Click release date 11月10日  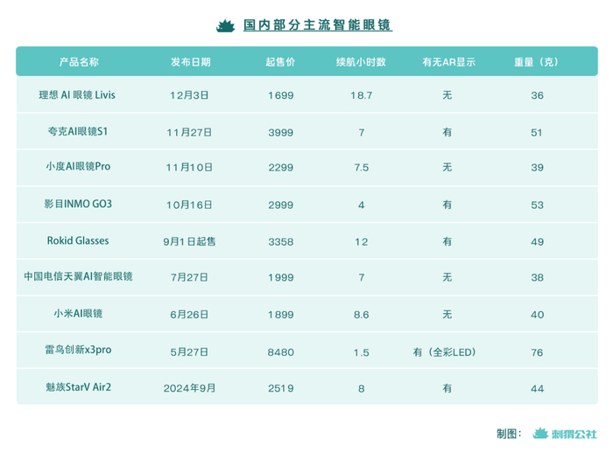(x=189, y=168)
